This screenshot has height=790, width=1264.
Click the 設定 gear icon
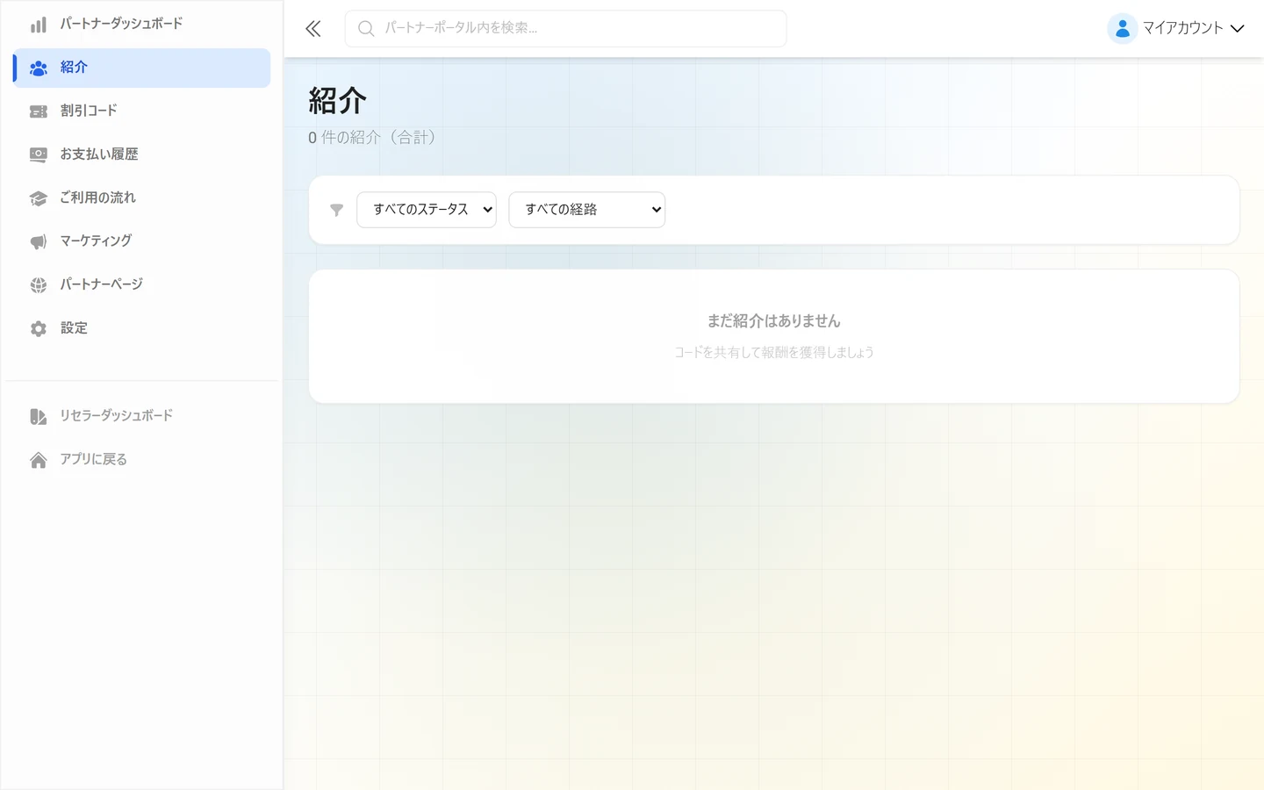pyautogui.click(x=39, y=328)
